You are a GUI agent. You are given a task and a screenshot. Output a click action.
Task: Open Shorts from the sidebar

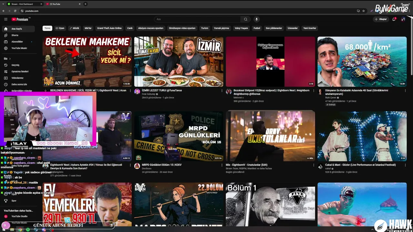click(x=18, y=35)
